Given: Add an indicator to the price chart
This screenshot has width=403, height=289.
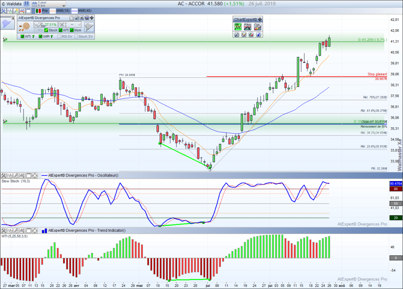Looking at the screenshot, I should click(x=10, y=11).
